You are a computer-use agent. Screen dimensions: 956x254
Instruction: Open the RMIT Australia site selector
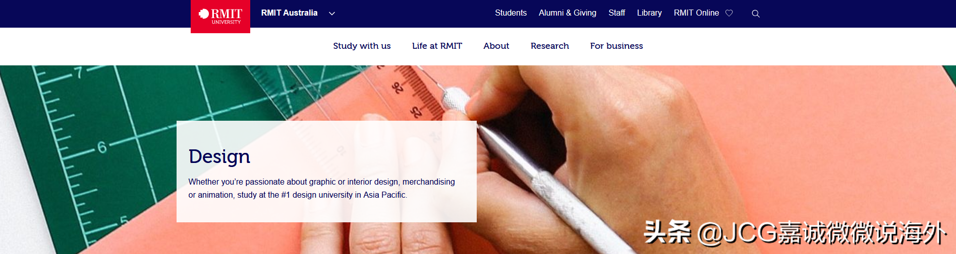point(289,13)
